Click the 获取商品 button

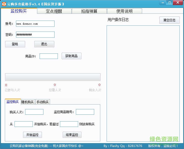(72, 56)
